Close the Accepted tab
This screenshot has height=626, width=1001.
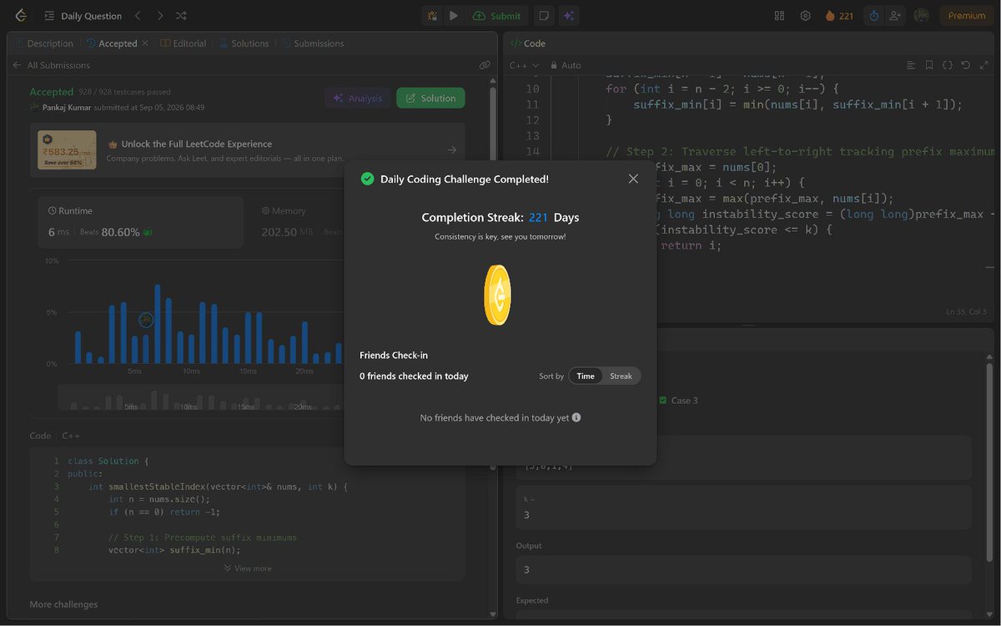[x=145, y=43]
